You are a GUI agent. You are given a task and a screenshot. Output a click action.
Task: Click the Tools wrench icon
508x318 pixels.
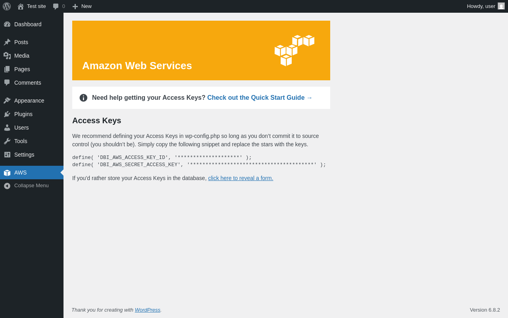pyautogui.click(x=7, y=141)
